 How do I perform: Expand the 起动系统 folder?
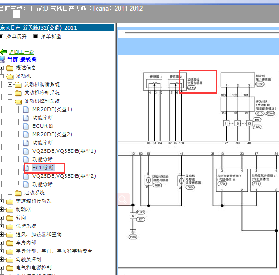[x=10, y=193]
